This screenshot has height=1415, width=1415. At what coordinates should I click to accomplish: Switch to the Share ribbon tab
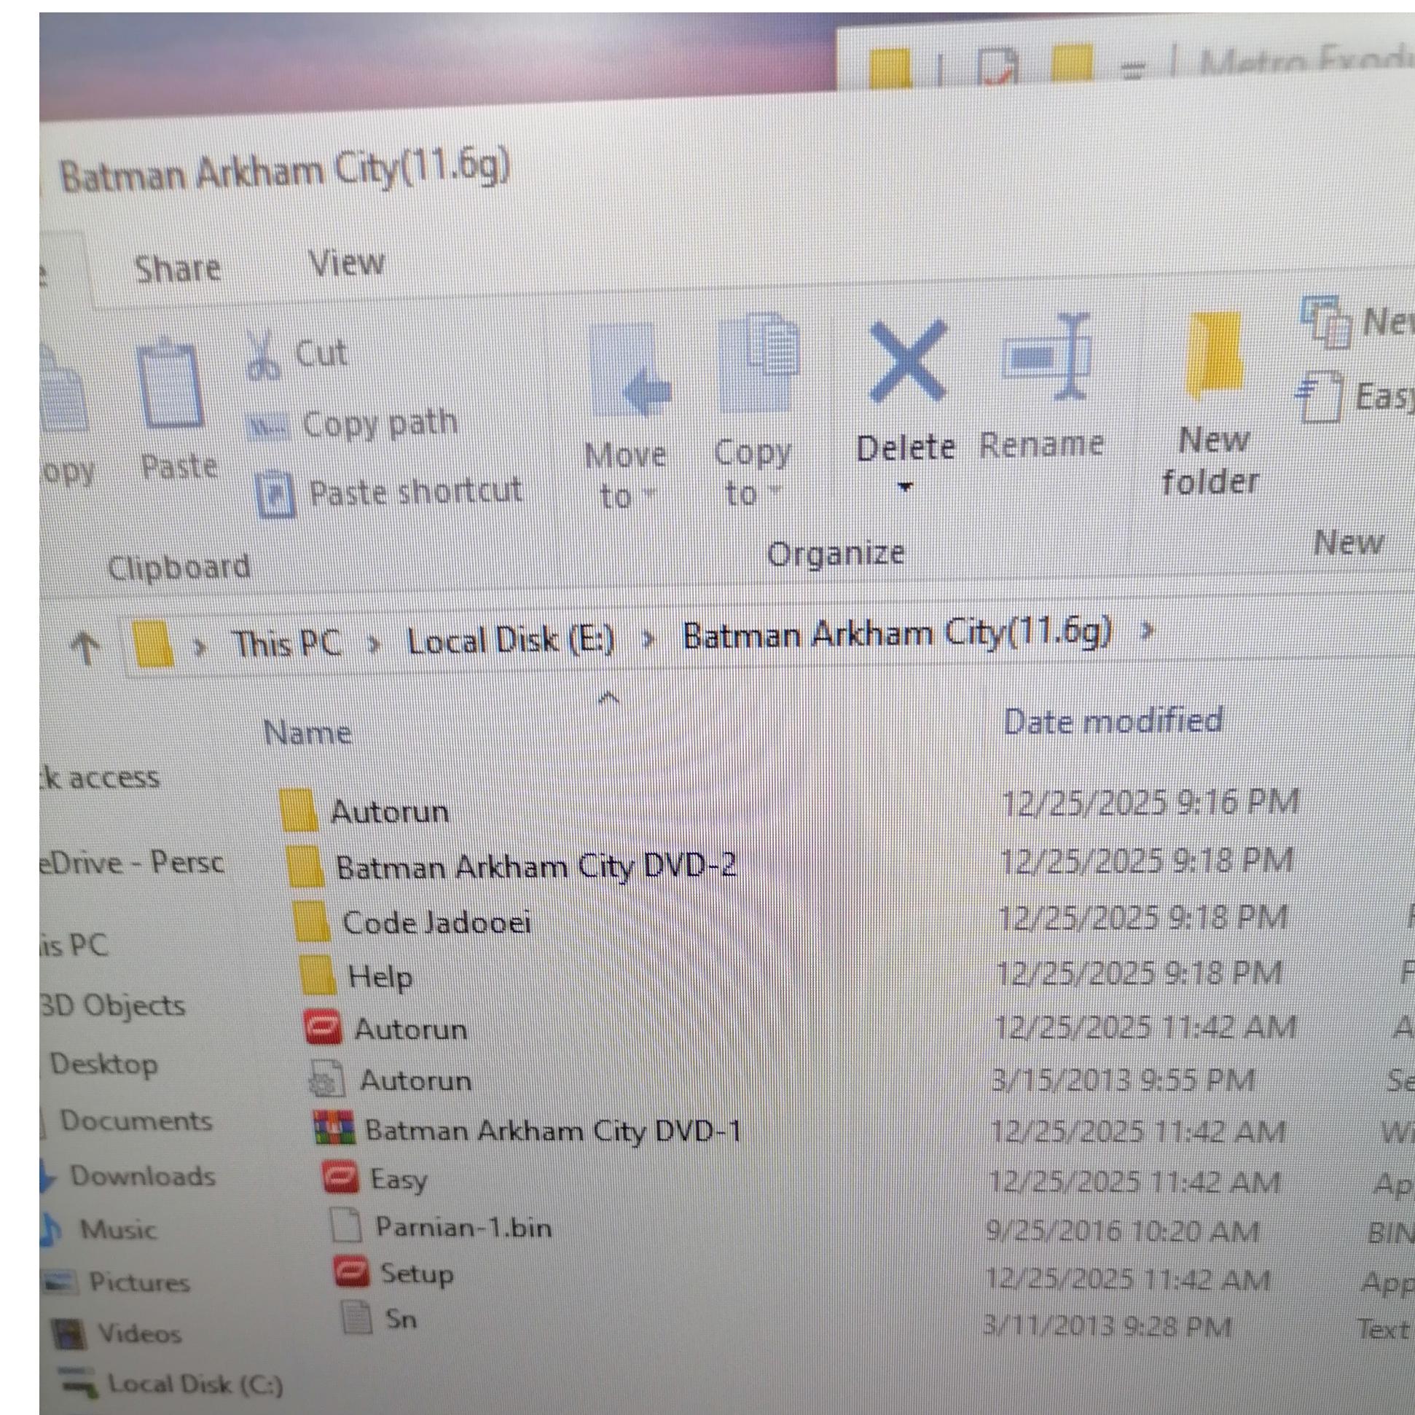(x=177, y=269)
